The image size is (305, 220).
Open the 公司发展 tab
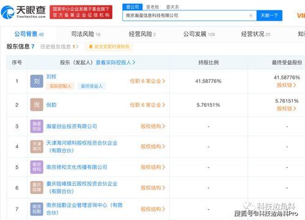point(199,34)
